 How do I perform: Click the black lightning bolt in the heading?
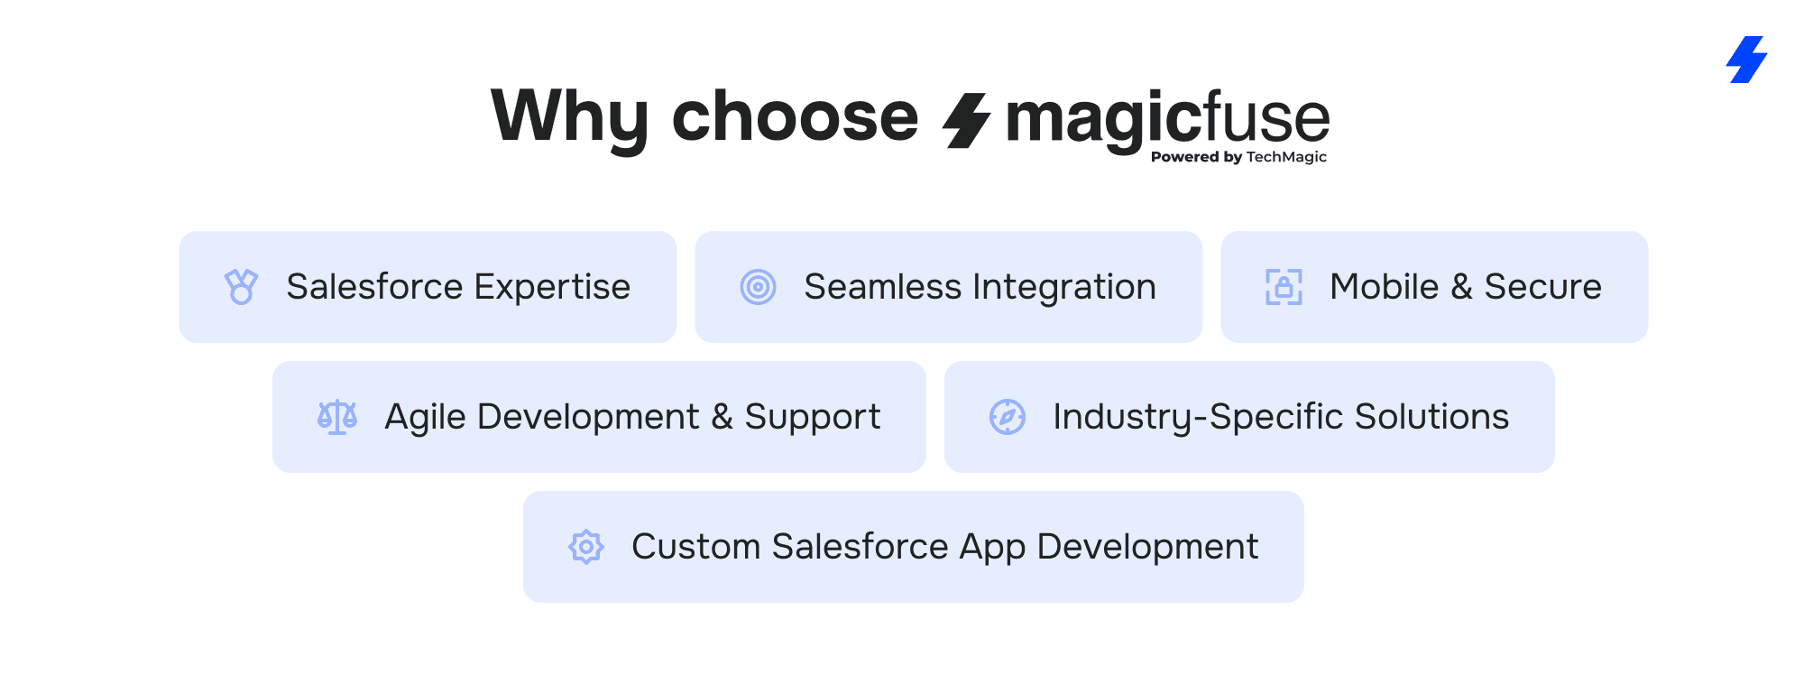(966, 120)
